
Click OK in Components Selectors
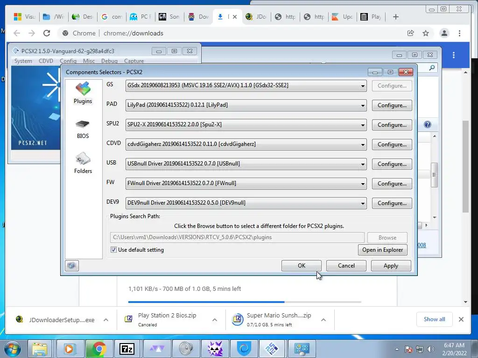click(x=301, y=265)
